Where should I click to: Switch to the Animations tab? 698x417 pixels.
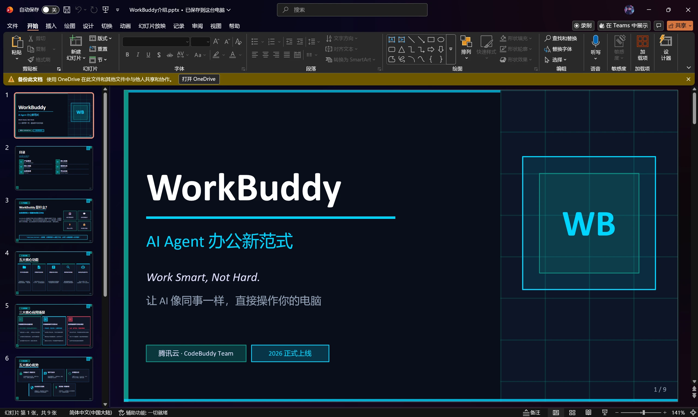pos(125,26)
